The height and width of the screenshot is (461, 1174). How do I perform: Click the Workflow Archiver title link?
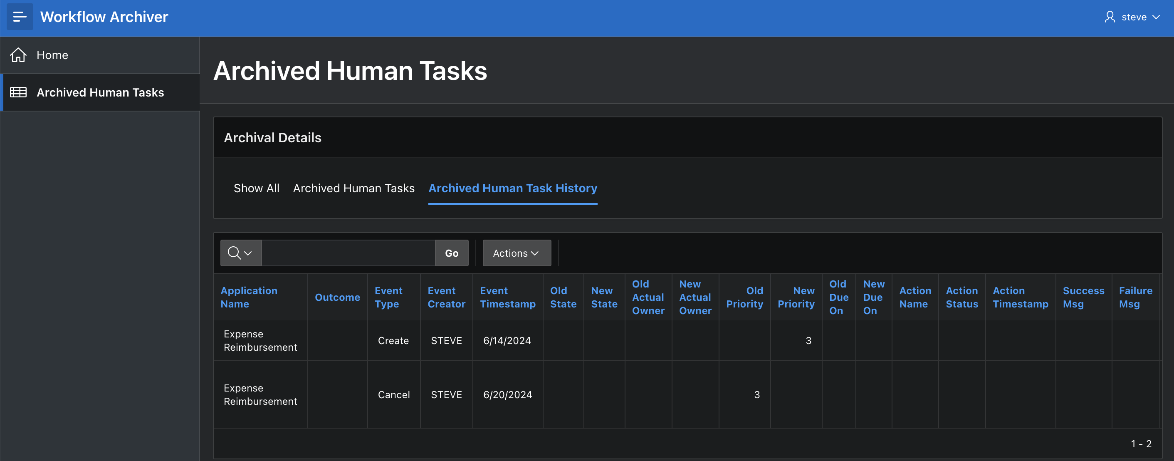click(104, 17)
